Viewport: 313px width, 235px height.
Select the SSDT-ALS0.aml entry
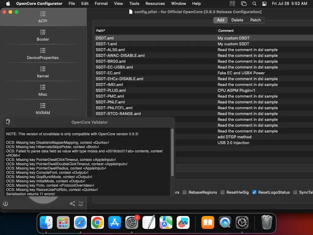click(x=204, y=50)
